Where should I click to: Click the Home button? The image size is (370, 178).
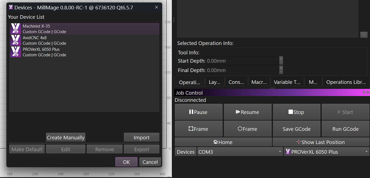click(223, 142)
